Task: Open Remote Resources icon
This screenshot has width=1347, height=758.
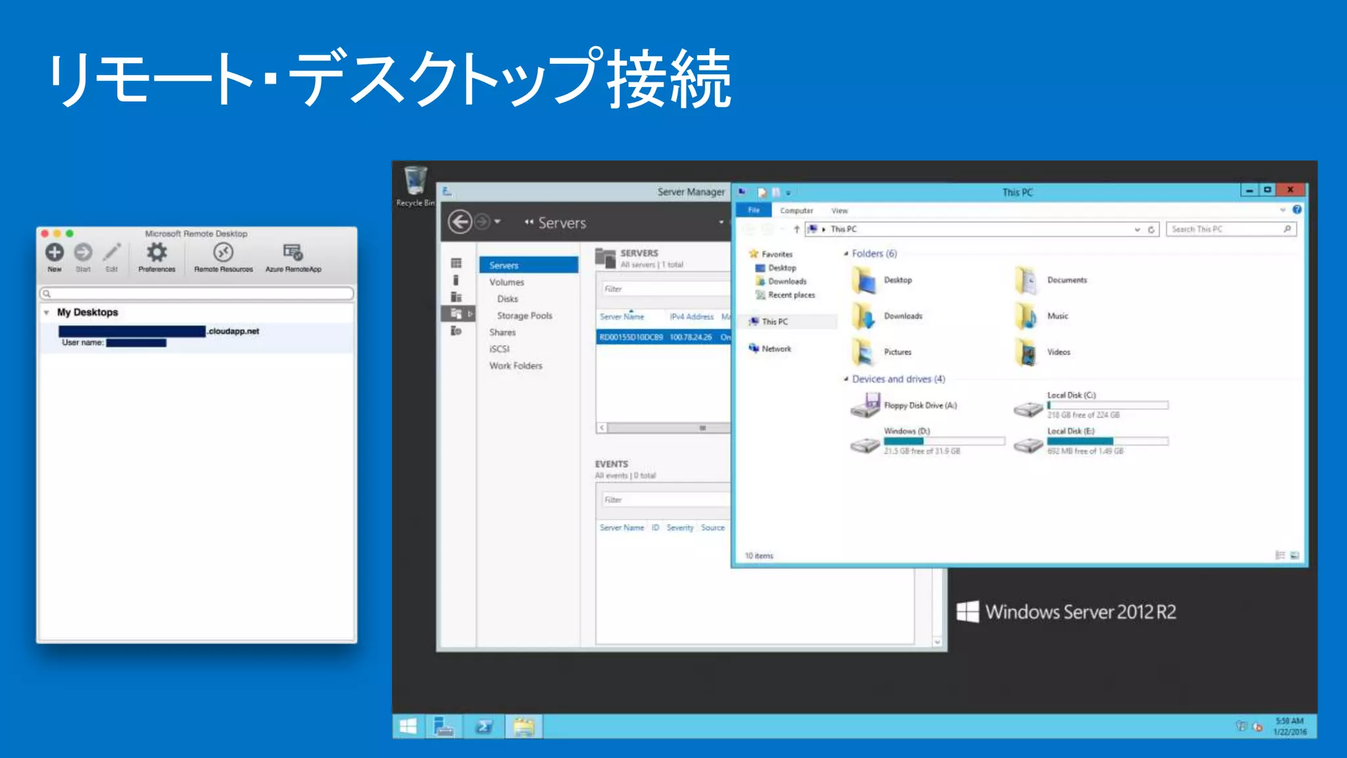Action: (223, 253)
